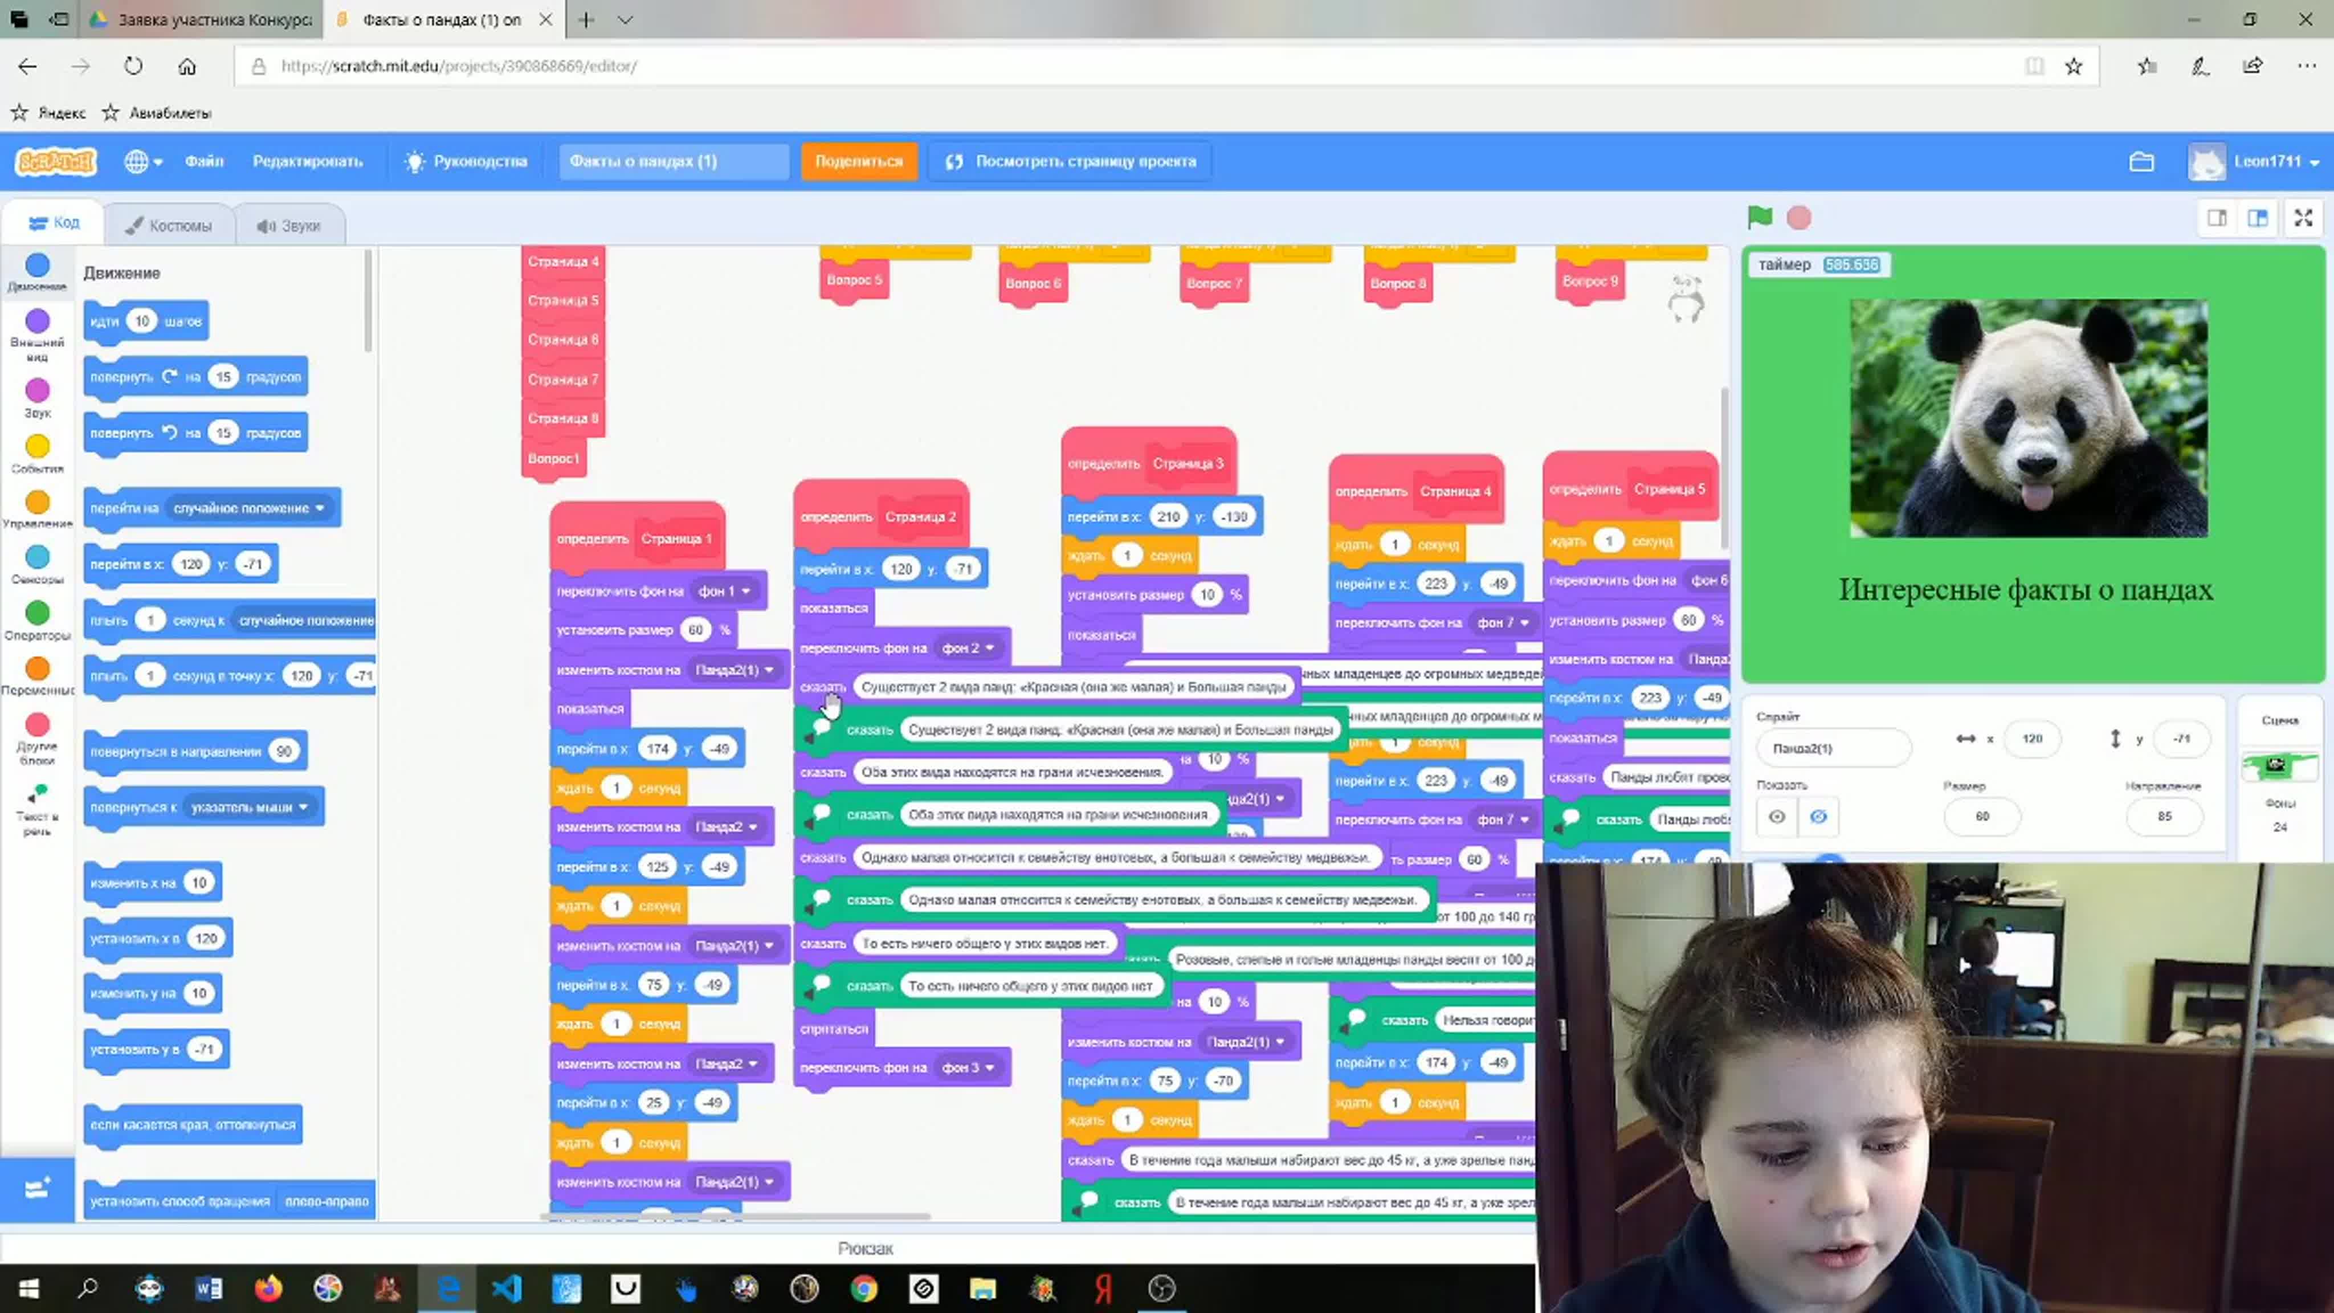Click the green flag to run project
Viewport: 2334px width, 1313px height.
click(x=1758, y=218)
